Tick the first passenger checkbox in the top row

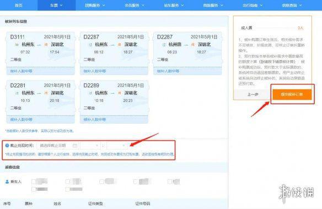(x=34, y=181)
